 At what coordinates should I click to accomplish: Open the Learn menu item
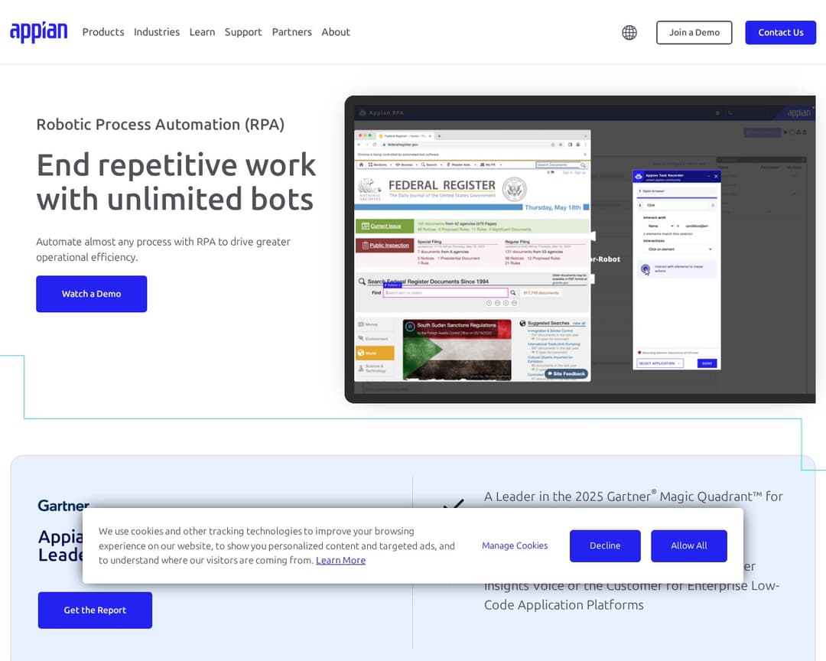pos(202,32)
